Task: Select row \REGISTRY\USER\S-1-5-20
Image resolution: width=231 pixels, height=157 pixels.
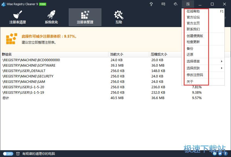Action: (x=116, y=87)
